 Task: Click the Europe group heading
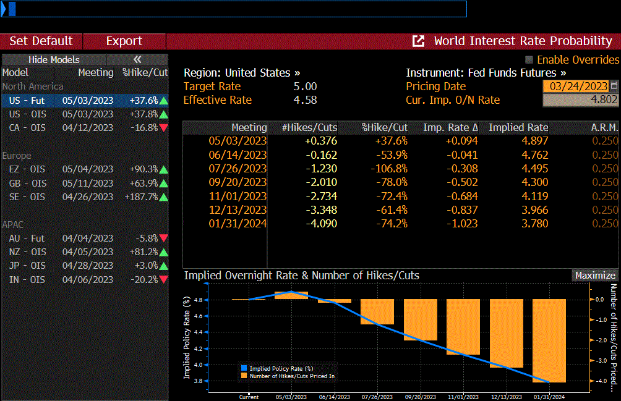pyautogui.click(x=16, y=156)
